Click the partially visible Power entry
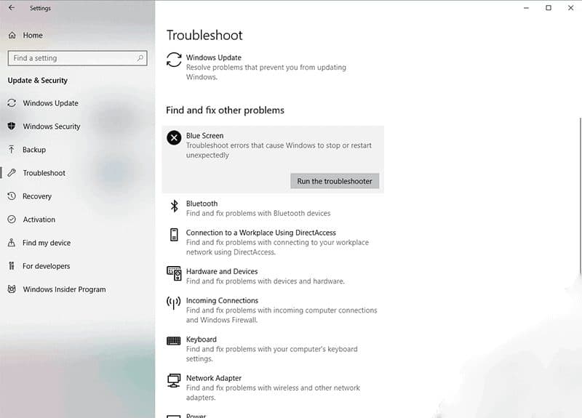582x418 pixels. click(x=196, y=416)
